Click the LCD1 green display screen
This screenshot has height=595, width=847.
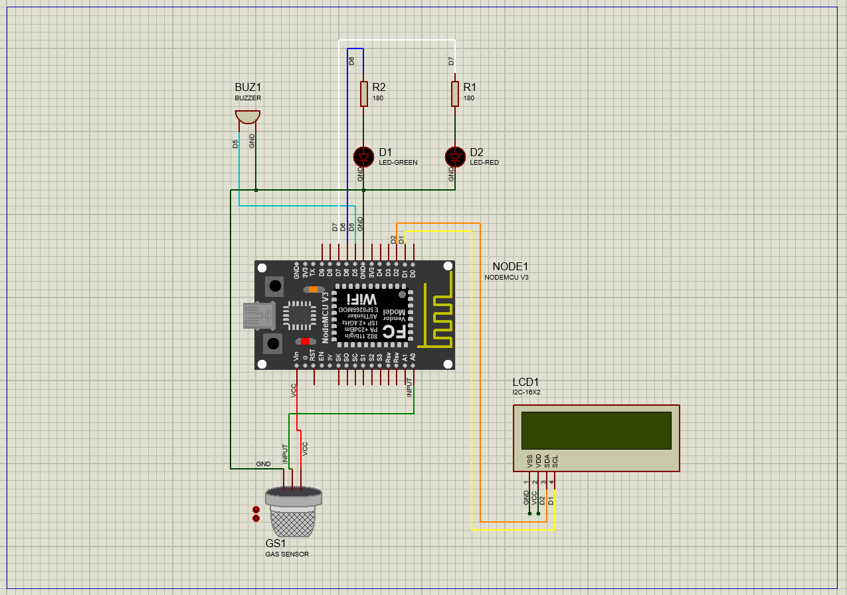596,430
